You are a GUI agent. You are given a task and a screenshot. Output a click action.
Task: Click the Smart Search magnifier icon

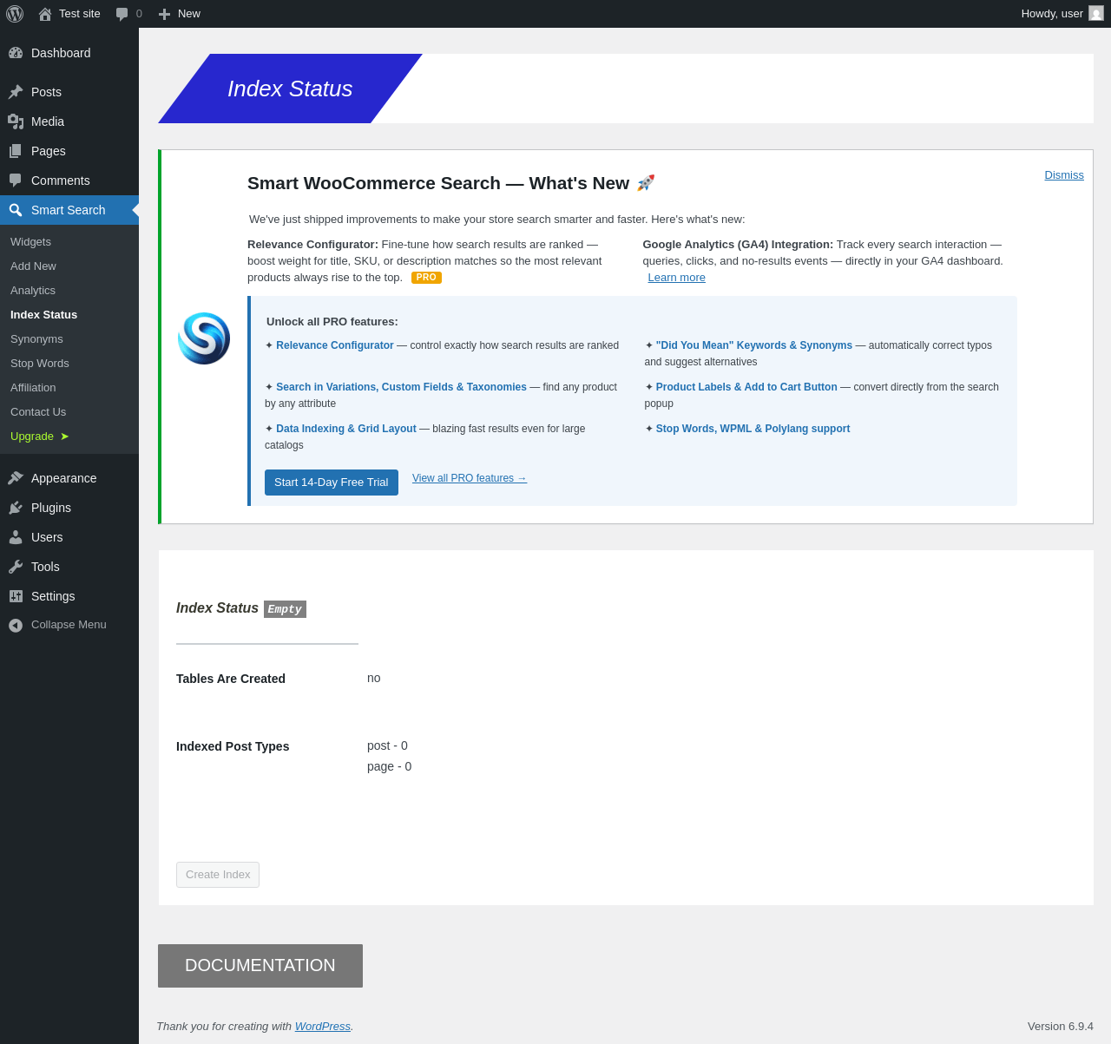16,210
